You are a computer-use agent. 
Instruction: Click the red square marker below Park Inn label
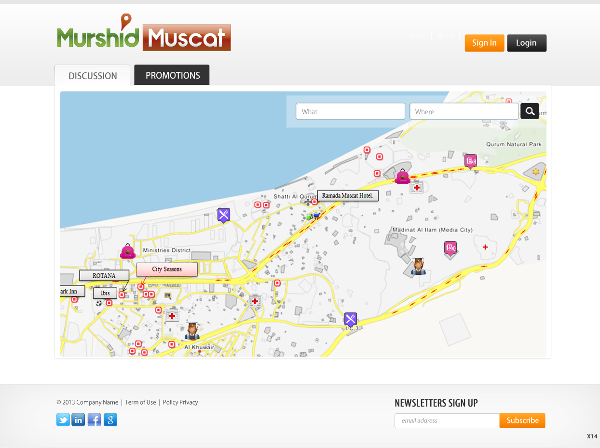click(74, 299)
